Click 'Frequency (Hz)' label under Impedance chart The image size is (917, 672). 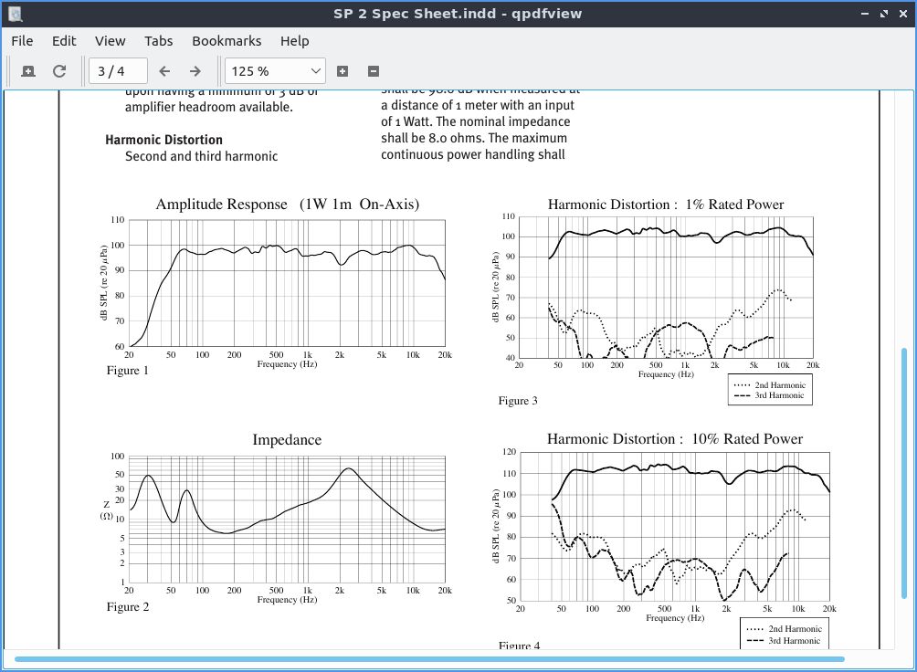pyautogui.click(x=287, y=600)
